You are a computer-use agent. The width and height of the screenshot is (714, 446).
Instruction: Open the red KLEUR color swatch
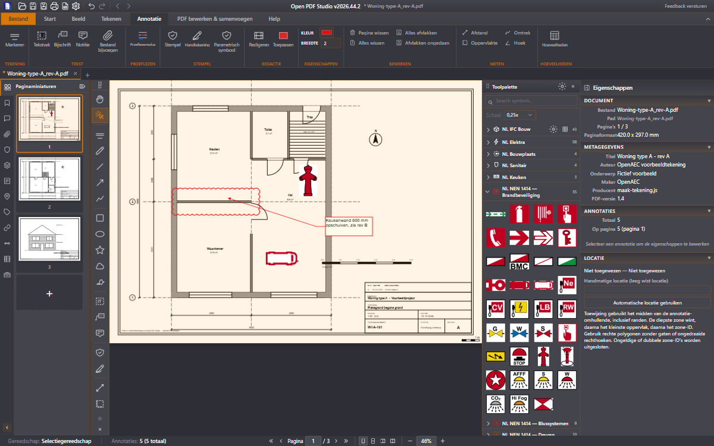pyautogui.click(x=327, y=33)
